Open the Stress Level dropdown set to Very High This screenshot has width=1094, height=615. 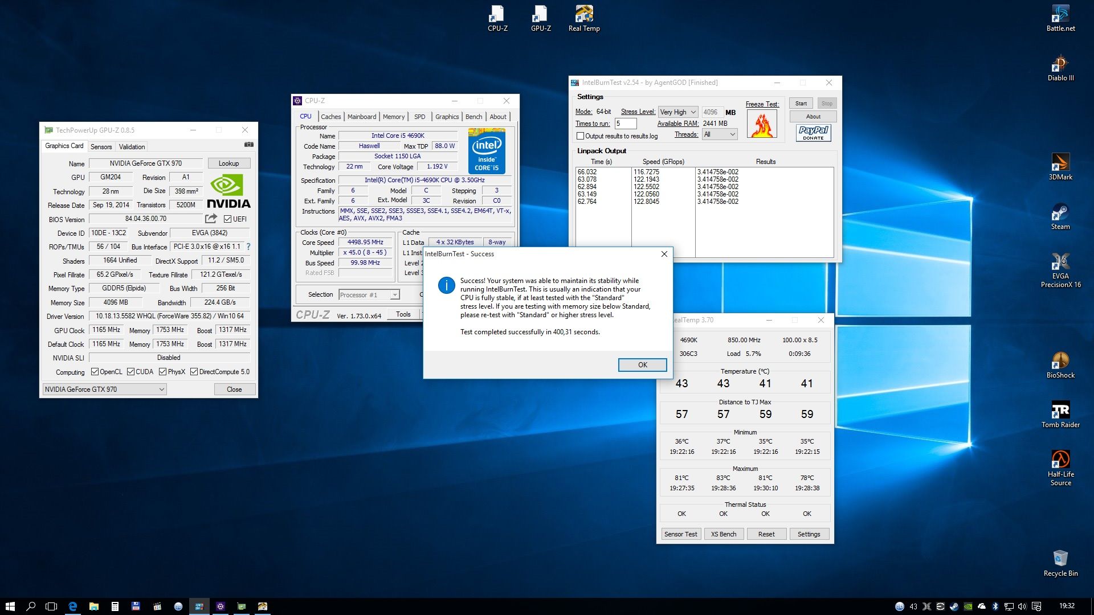678,112
